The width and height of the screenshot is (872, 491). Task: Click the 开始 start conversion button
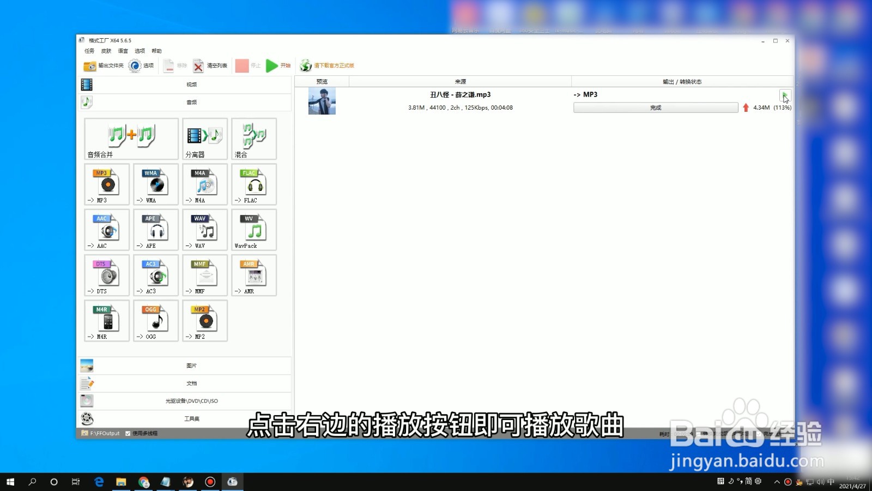point(278,66)
